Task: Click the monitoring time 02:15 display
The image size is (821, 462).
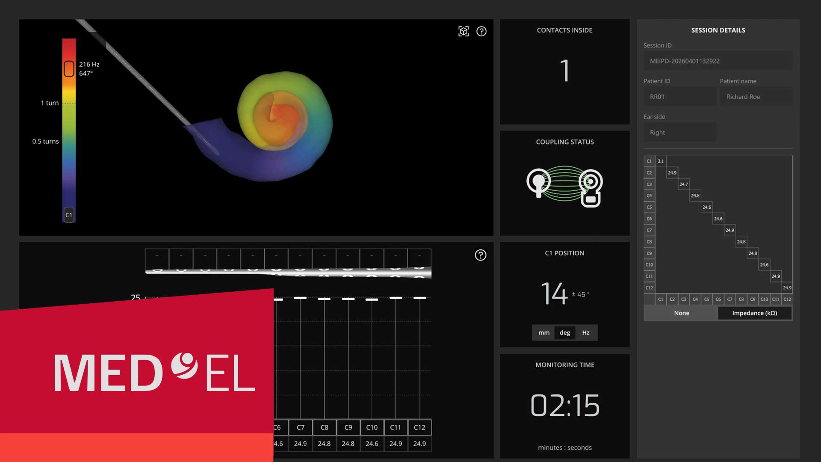Action: pyautogui.click(x=565, y=405)
